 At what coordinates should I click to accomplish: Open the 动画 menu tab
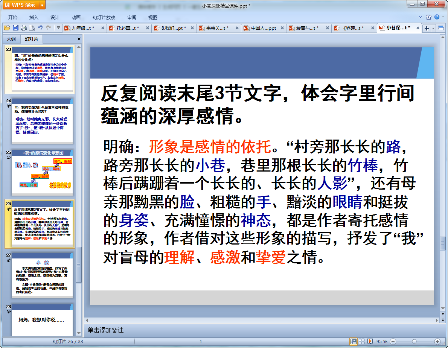[76, 17]
